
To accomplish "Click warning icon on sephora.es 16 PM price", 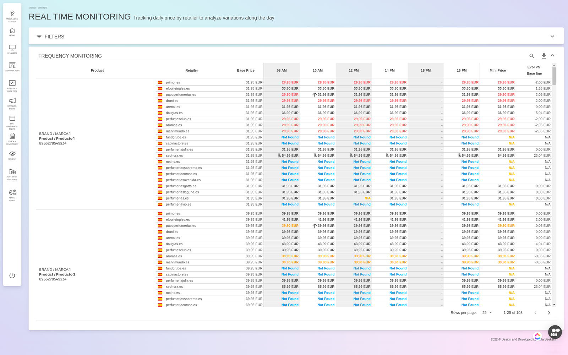I will click(x=460, y=155).
